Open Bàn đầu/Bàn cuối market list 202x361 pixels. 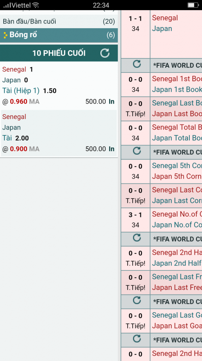click(x=59, y=22)
